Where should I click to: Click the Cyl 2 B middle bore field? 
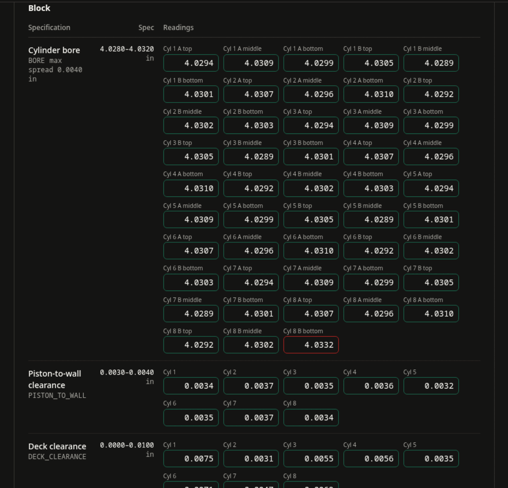click(191, 125)
